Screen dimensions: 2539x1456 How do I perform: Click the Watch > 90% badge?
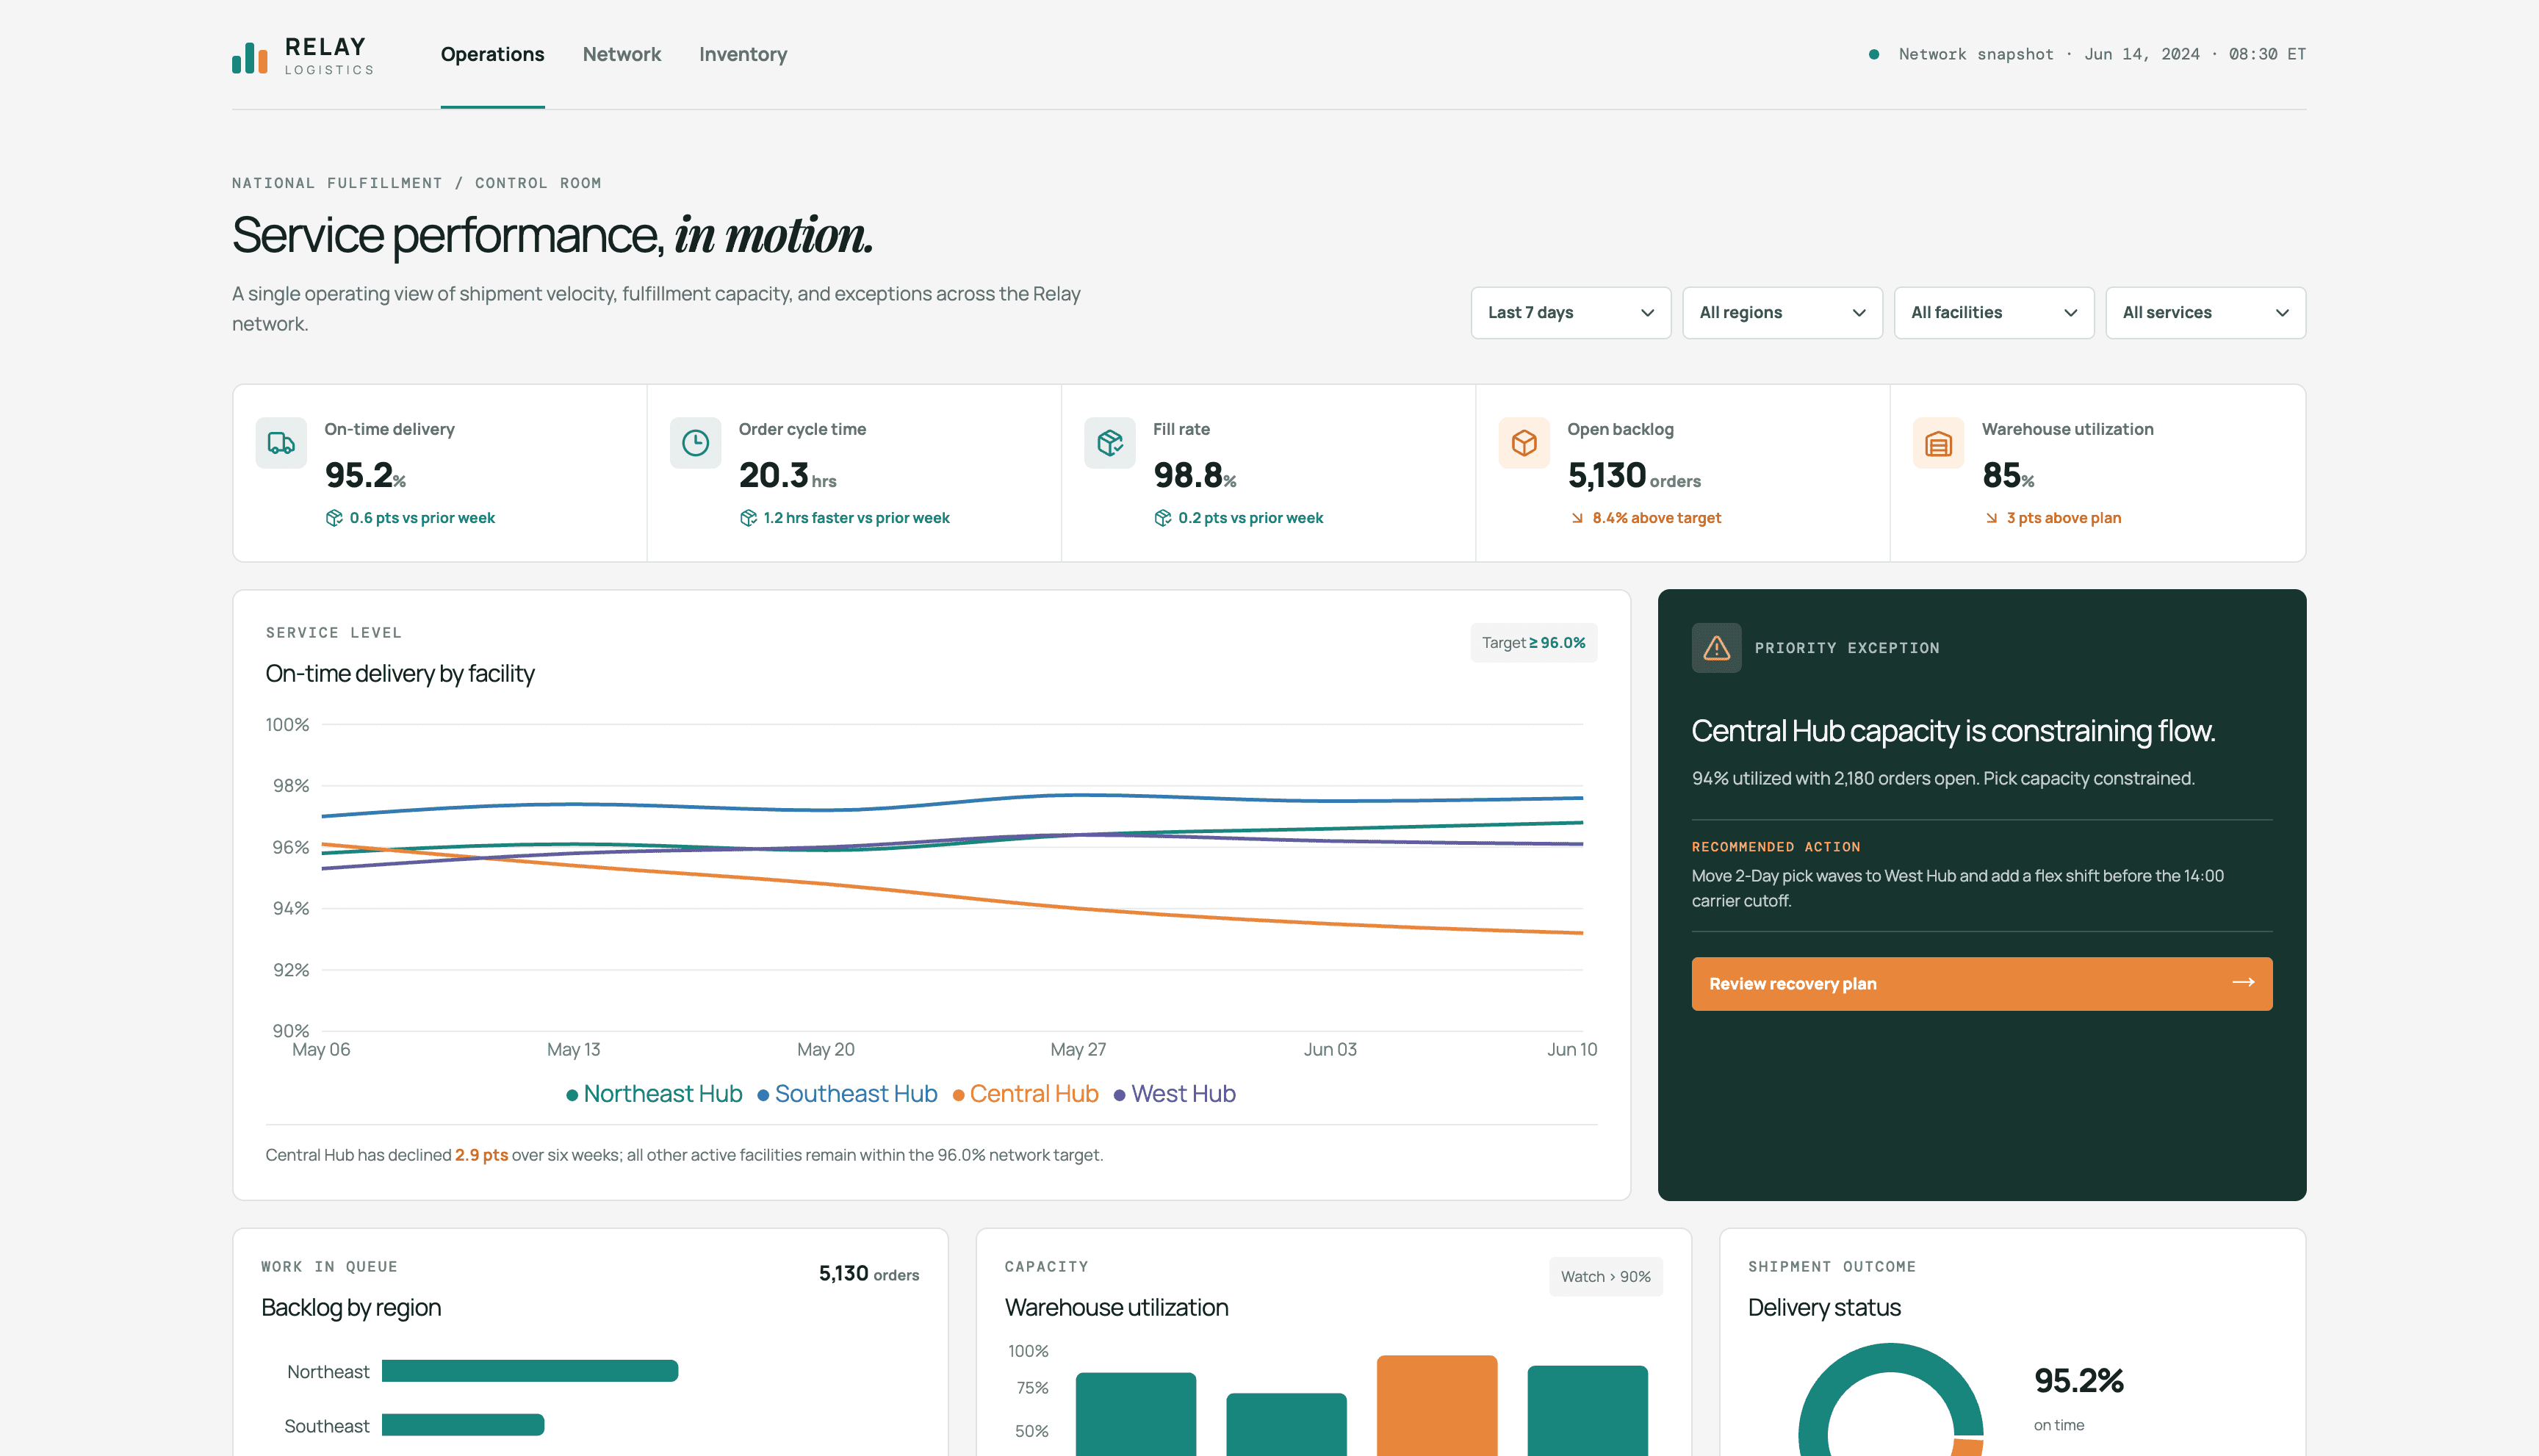pos(1605,1277)
